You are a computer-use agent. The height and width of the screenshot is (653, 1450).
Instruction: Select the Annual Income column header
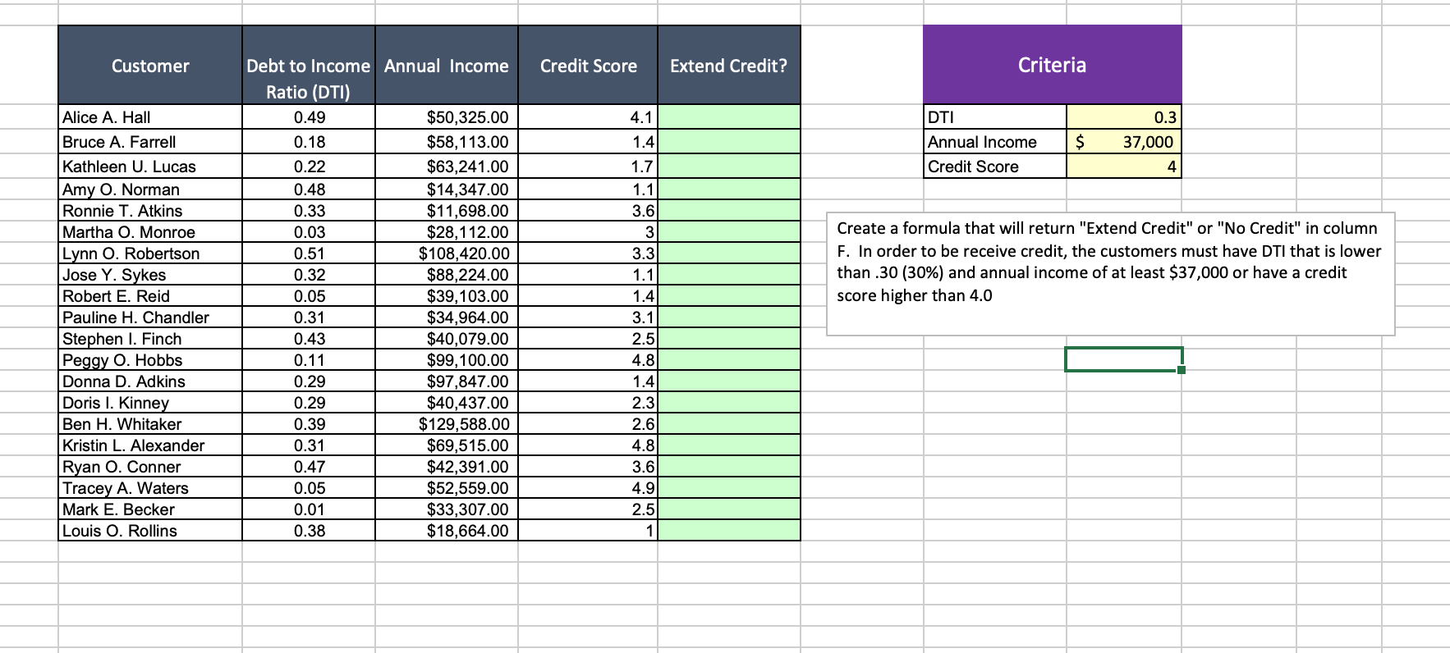click(447, 65)
